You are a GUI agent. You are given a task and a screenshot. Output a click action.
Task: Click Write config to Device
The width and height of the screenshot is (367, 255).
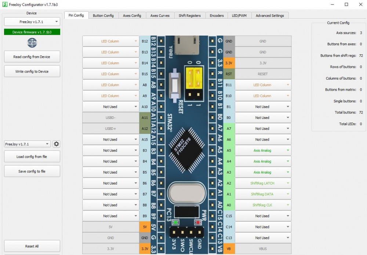[32, 71]
